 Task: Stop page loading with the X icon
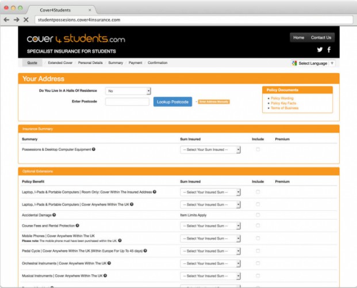pos(26,20)
